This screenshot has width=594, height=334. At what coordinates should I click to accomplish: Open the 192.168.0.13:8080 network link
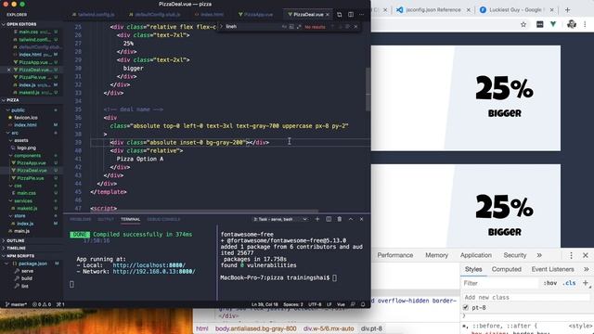pos(154,272)
